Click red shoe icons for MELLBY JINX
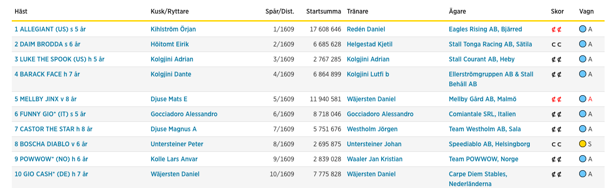 click(x=557, y=99)
